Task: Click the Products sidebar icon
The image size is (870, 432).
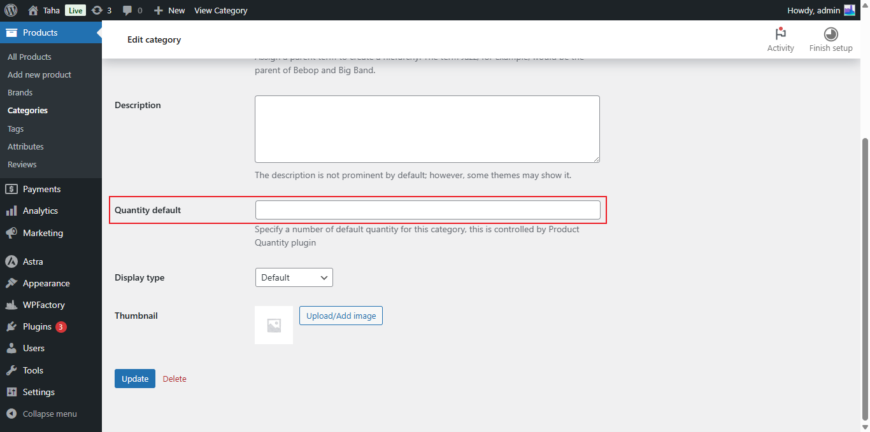Action: pos(11,32)
